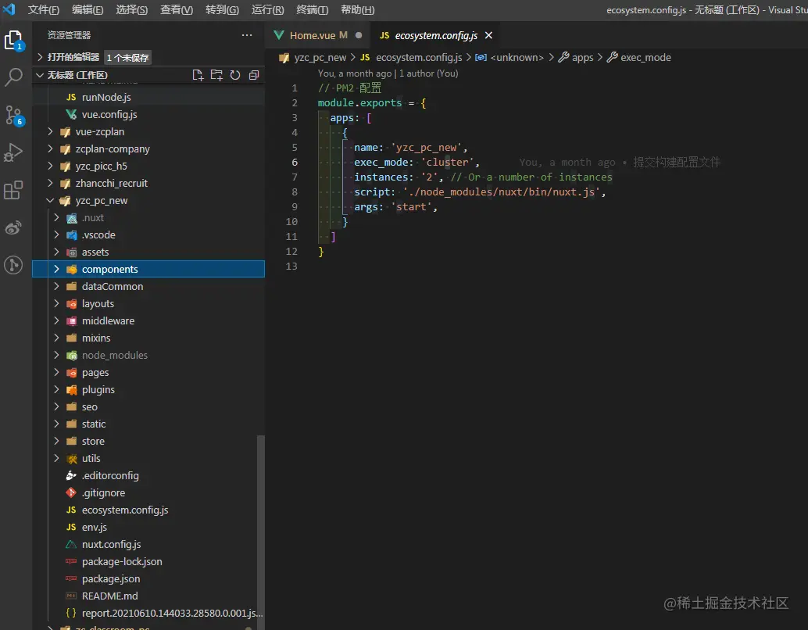Viewport: 808px width, 630px height.
Task: Close the ecosystem.config.js tab
Action: [x=488, y=35]
